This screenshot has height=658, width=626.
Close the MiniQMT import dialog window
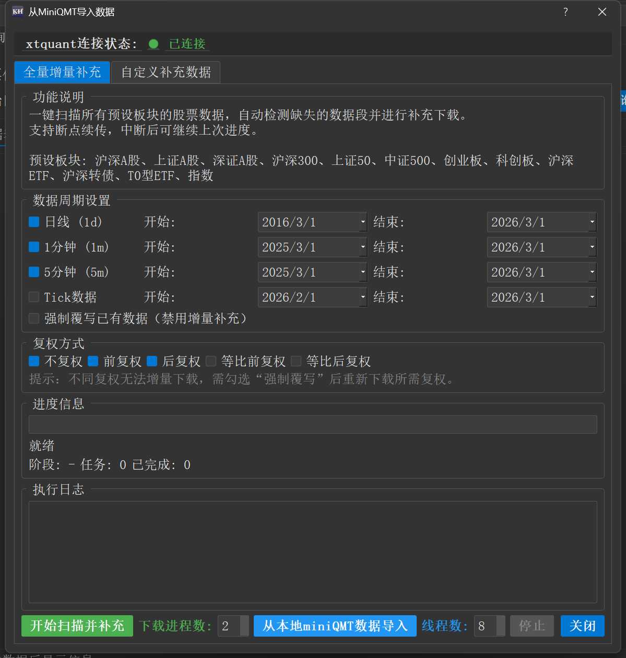click(602, 11)
